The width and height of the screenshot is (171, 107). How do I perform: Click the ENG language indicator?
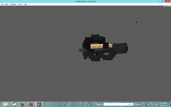(x=156, y=104)
